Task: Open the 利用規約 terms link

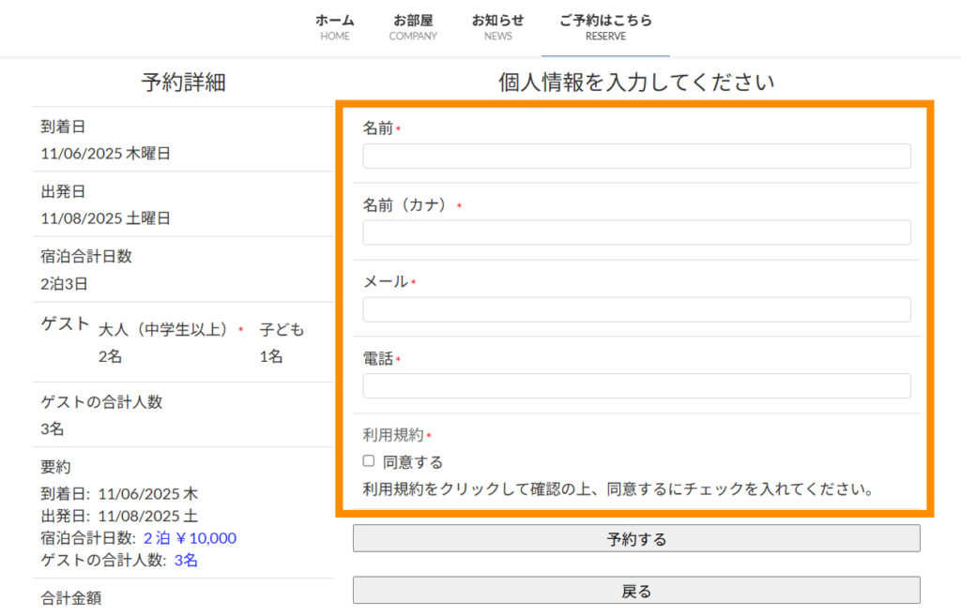Action: [x=393, y=435]
